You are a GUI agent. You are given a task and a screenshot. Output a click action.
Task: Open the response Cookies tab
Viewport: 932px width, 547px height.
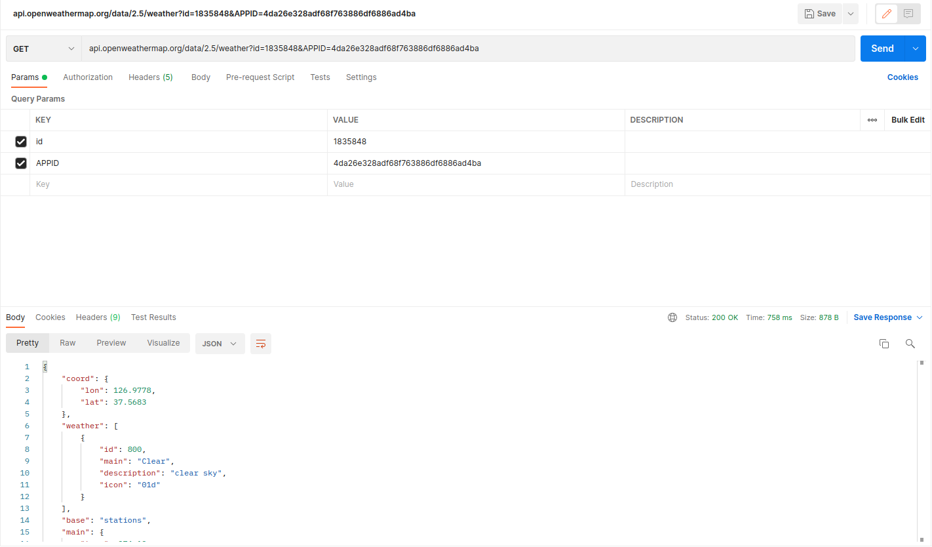50,317
